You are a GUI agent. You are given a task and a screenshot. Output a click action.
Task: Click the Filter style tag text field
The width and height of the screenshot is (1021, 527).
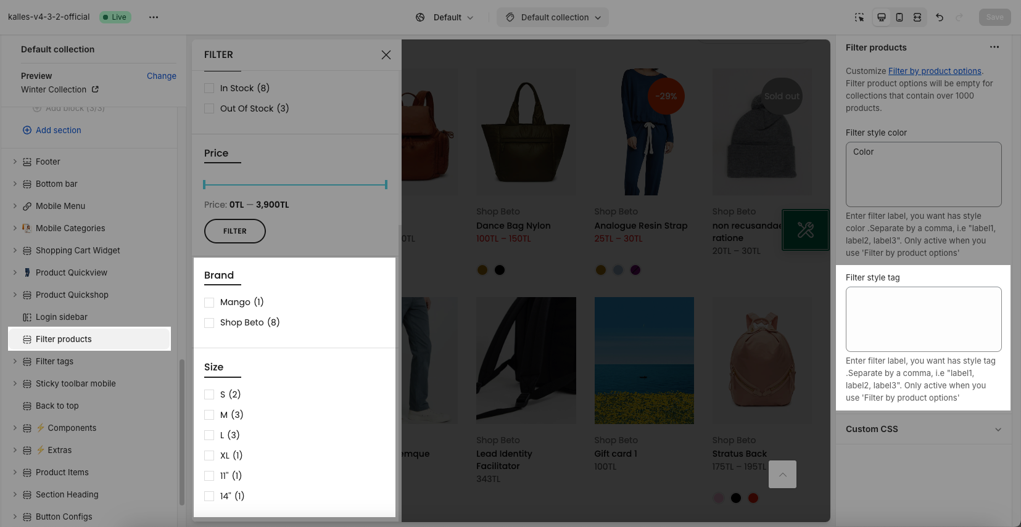924,319
